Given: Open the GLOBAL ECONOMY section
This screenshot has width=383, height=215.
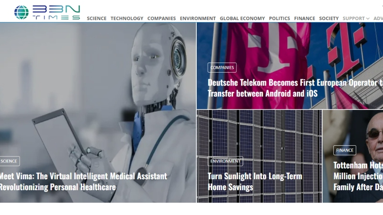Looking at the screenshot, I should 242,19.
